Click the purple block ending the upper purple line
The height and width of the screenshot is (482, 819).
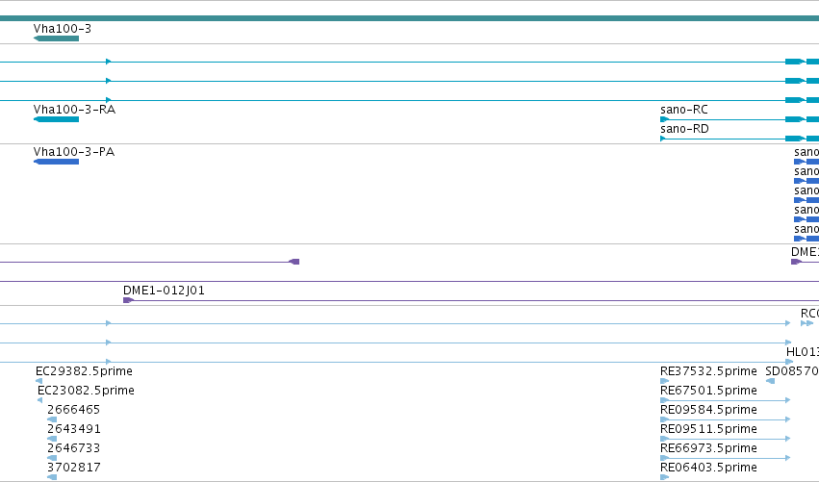(294, 262)
